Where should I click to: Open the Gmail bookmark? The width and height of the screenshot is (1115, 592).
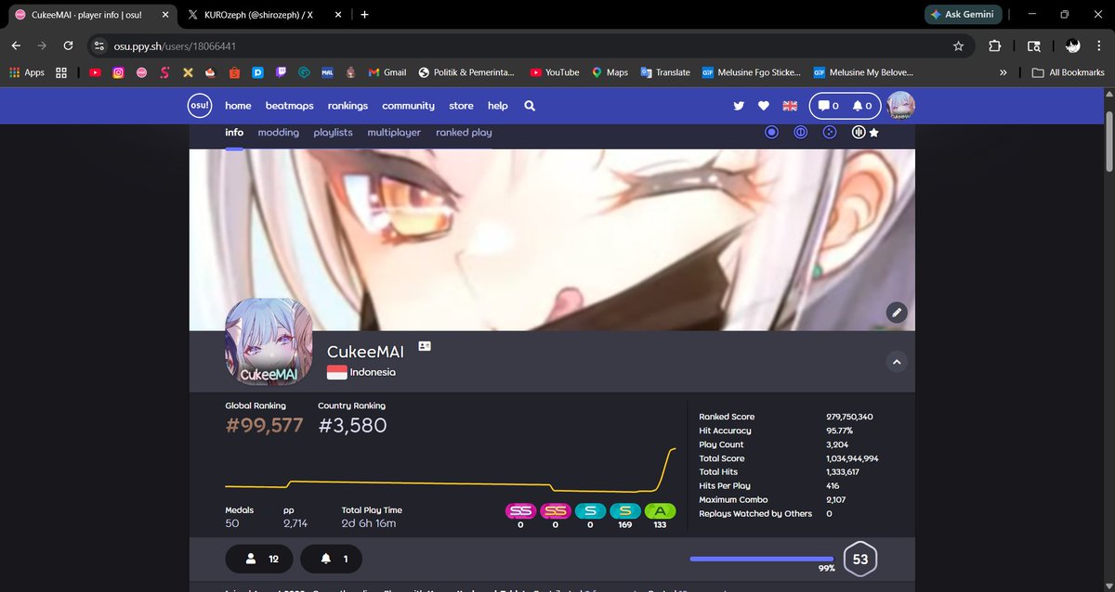[x=387, y=72]
